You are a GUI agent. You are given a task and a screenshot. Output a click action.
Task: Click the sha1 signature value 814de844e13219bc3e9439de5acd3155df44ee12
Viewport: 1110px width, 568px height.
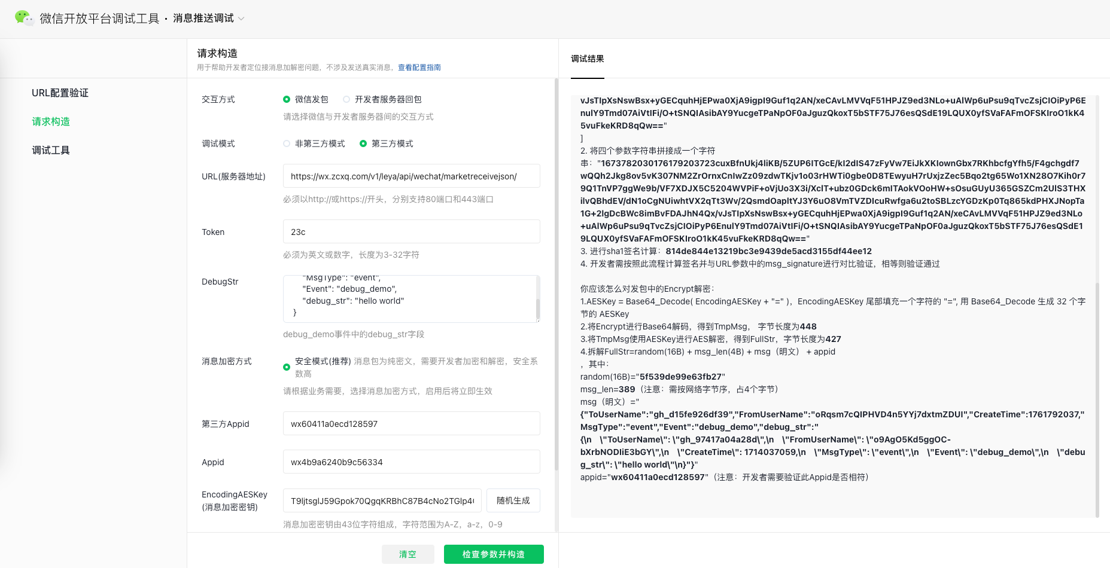pyautogui.click(x=769, y=251)
